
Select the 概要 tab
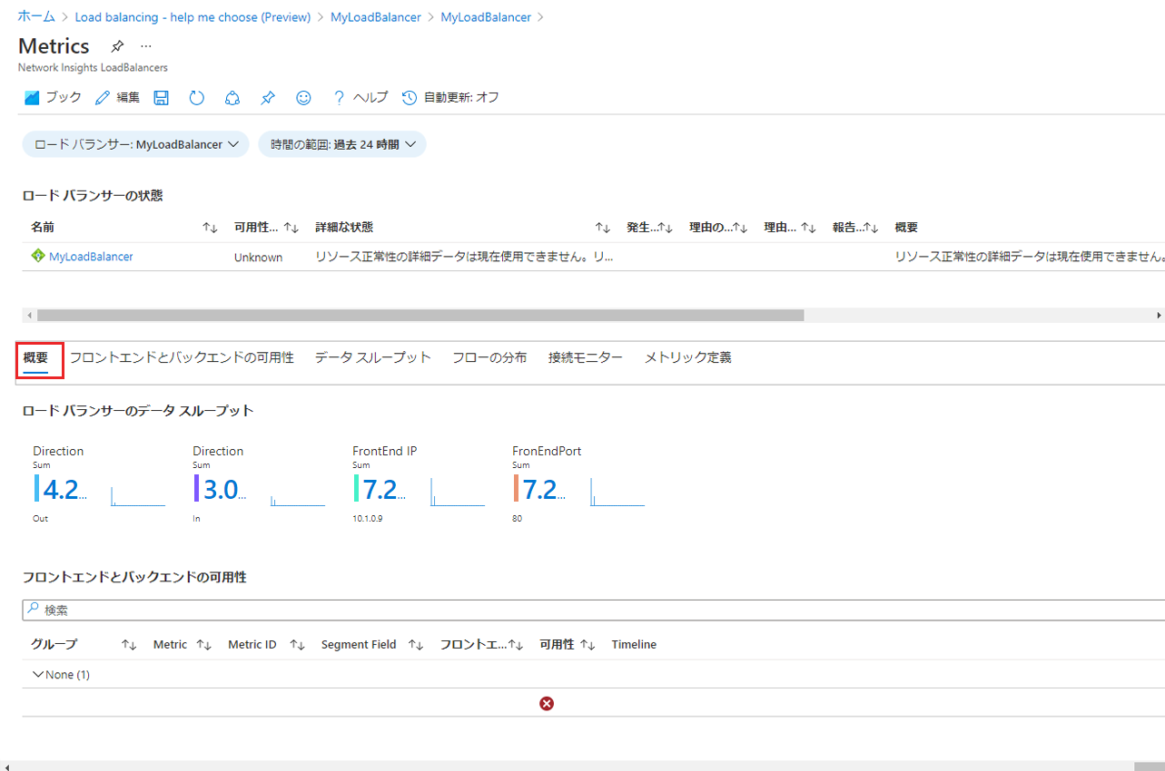(36, 358)
